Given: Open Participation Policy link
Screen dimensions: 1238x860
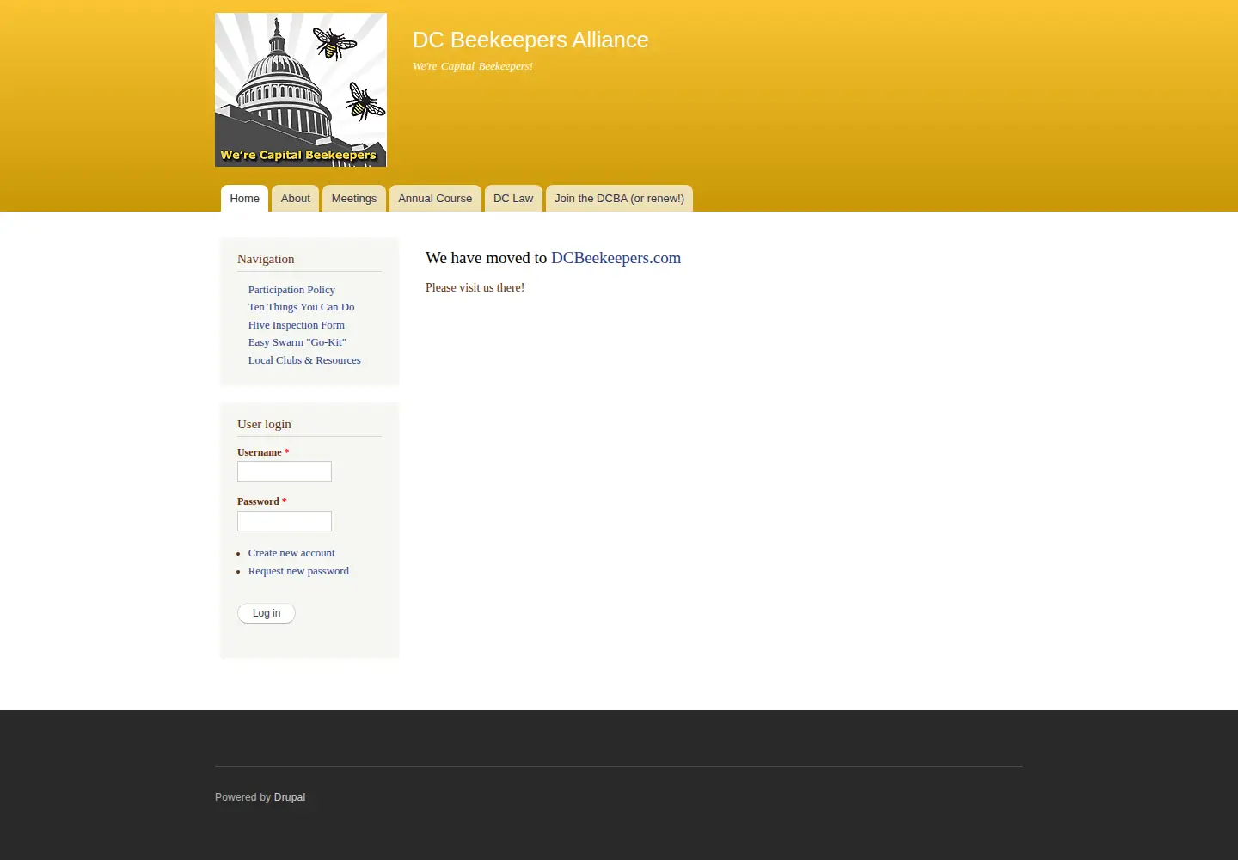Looking at the screenshot, I should tap(291, 290).
